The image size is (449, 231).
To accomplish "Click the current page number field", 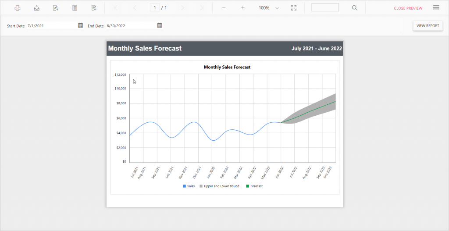I will click(x=155, y=8).
